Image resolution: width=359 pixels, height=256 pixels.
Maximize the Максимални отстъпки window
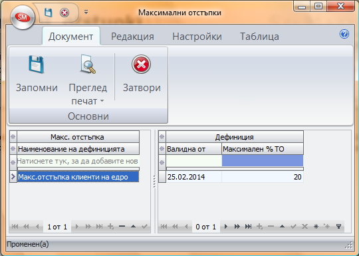pyautogui.click(x=318, y=6)
